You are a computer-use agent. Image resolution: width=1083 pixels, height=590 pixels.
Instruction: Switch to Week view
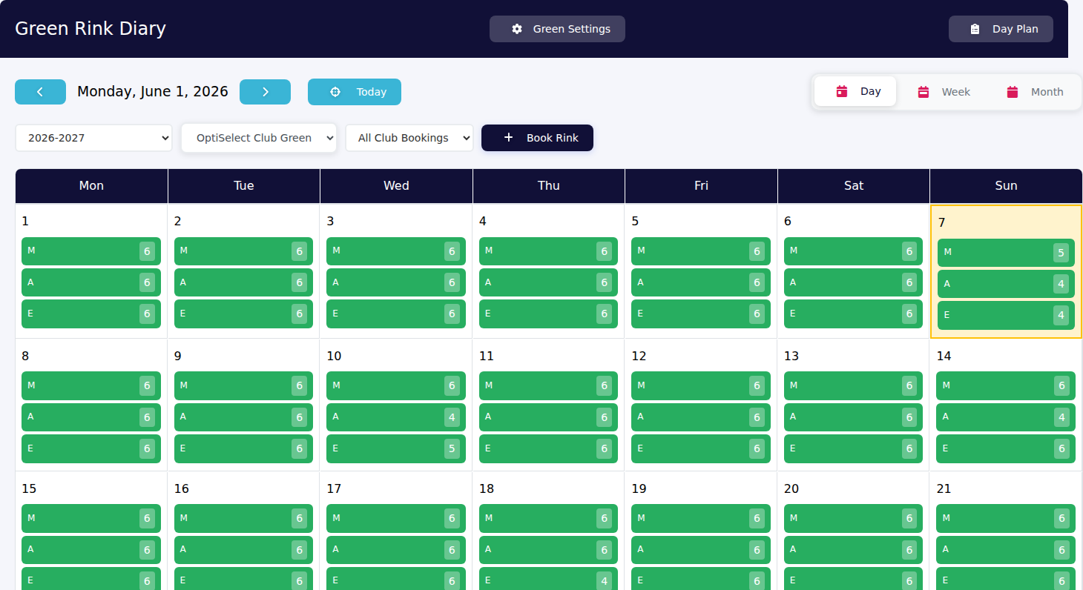pos(944,92)
